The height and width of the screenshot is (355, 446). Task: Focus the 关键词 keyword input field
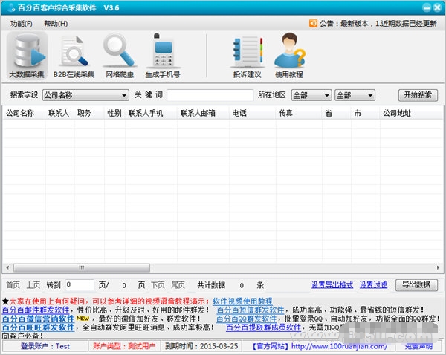[210, 95]
